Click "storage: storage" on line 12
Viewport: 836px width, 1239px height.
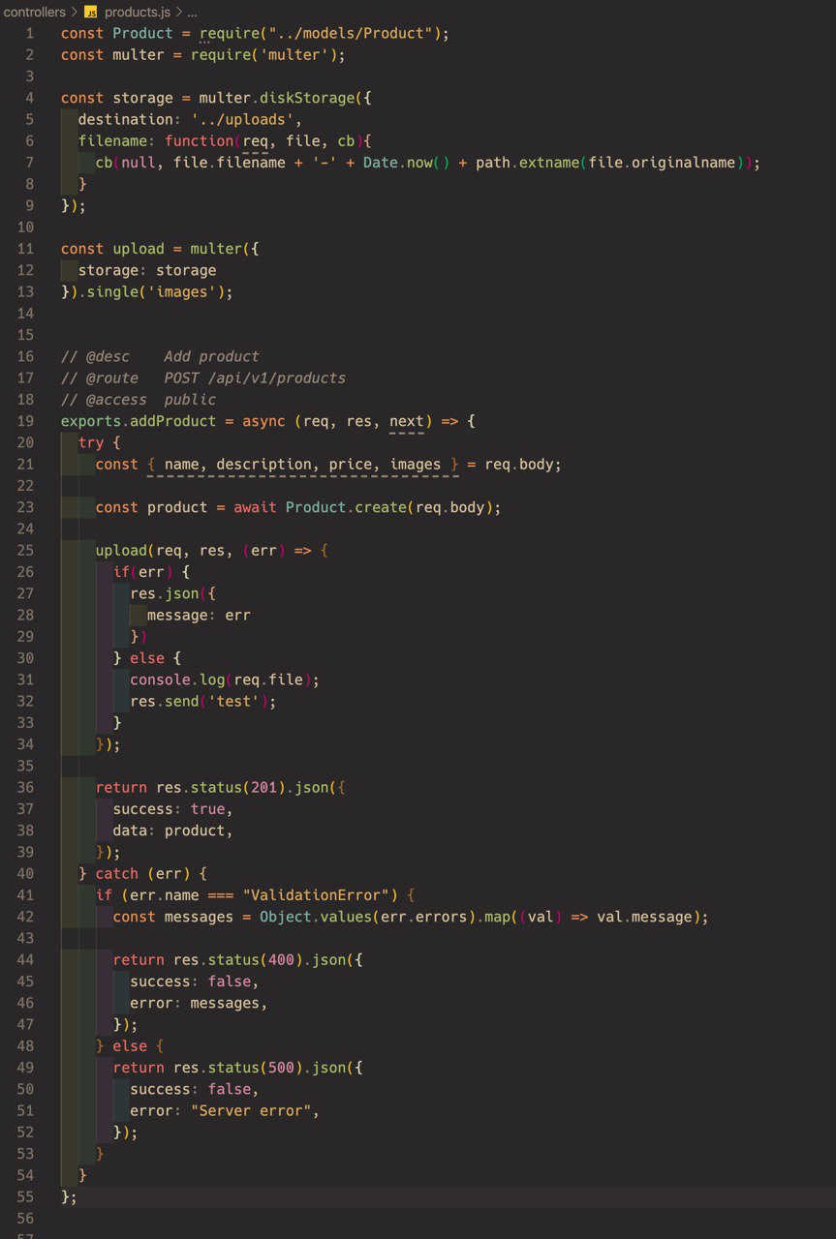click(147, 270)
